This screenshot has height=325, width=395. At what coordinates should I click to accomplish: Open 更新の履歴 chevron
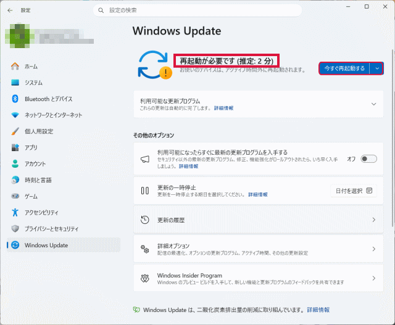pyautogui.click(x=374, y=220)
